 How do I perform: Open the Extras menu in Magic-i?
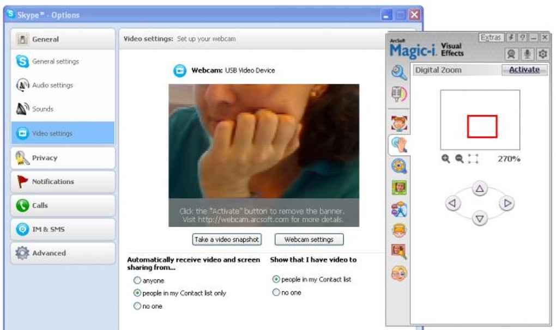tap(491, 38)
